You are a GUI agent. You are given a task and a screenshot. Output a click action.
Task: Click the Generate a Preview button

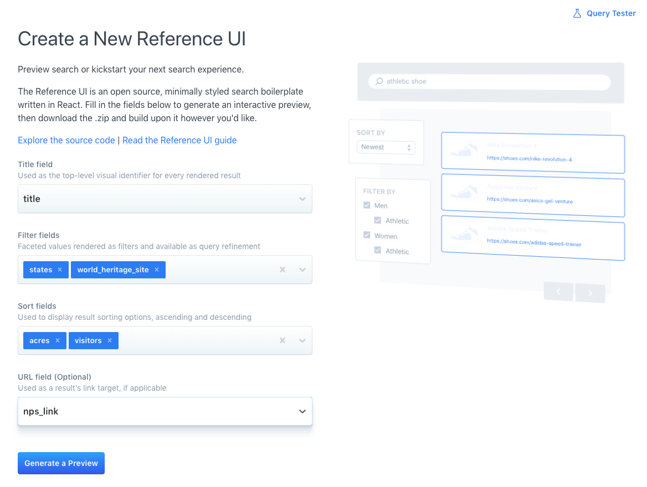tap(61, 463)
